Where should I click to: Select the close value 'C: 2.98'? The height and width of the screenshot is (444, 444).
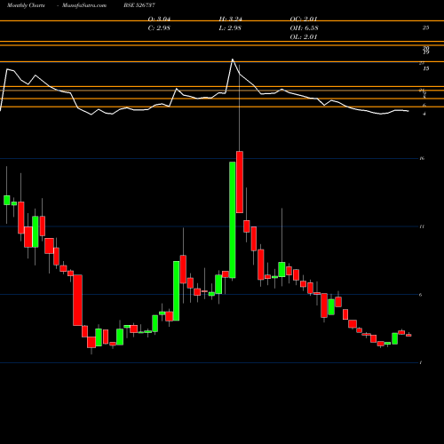pos(159,28)
